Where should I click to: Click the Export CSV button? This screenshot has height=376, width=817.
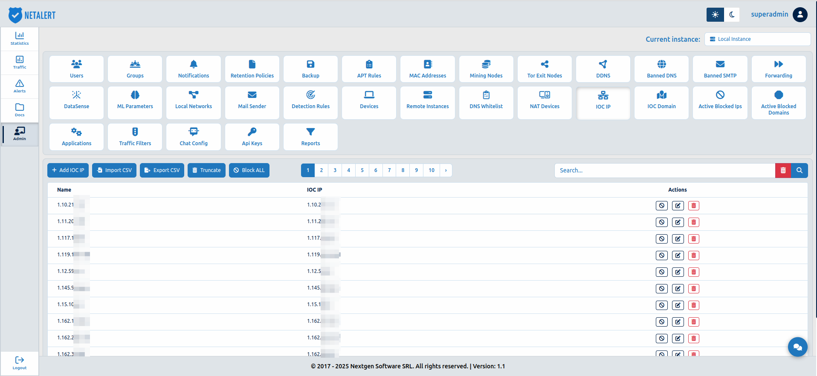162,170
